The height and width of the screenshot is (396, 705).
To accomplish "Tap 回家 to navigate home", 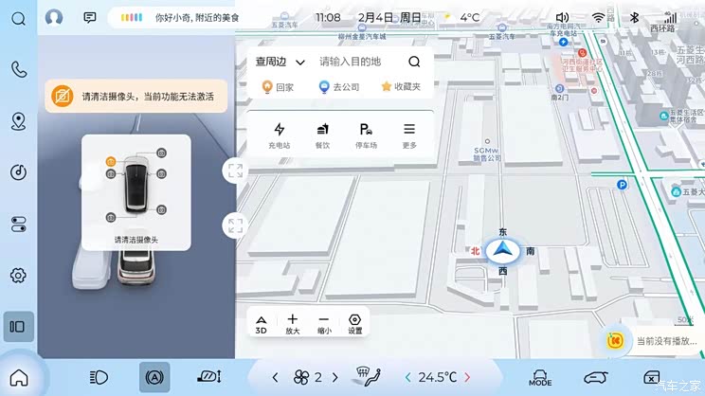I will coord(278,87).
